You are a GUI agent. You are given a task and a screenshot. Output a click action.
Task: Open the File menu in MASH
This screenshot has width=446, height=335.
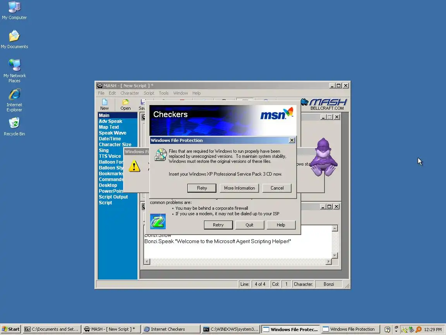pos(101,93)
